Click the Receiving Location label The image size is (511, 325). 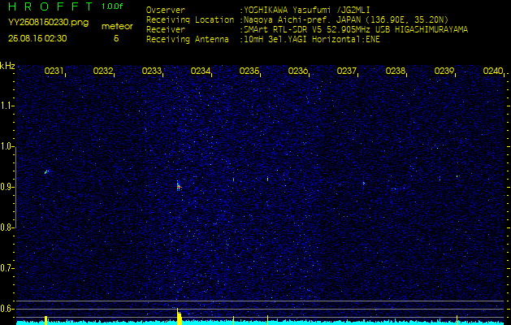click(x=190, y=19)
